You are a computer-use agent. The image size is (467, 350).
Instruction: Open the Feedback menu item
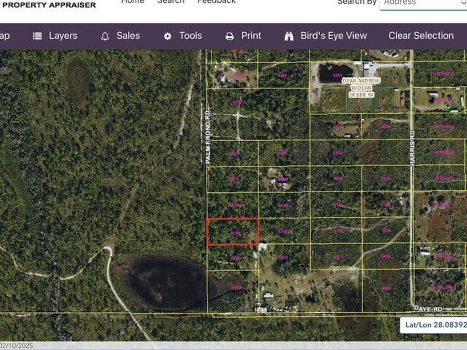217,2
